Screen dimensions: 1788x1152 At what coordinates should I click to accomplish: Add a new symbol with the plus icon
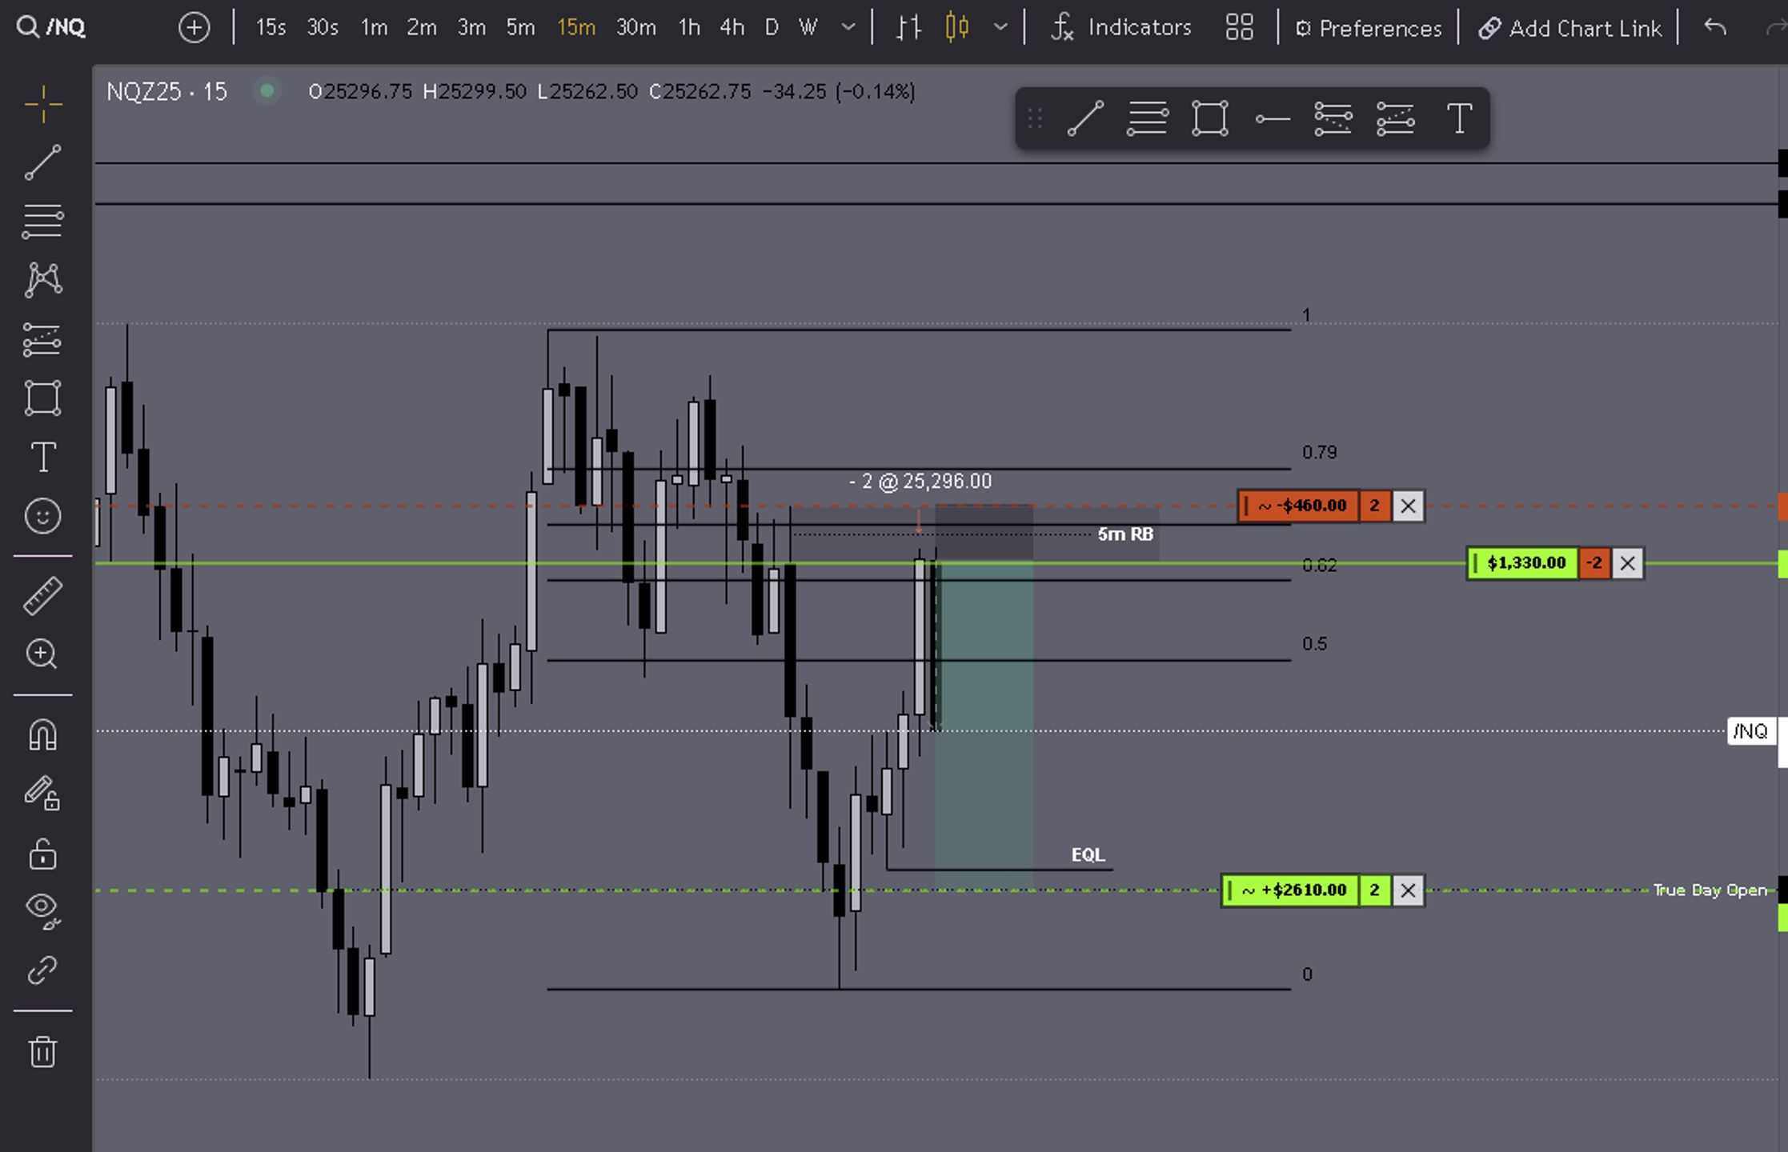[194, 28]
